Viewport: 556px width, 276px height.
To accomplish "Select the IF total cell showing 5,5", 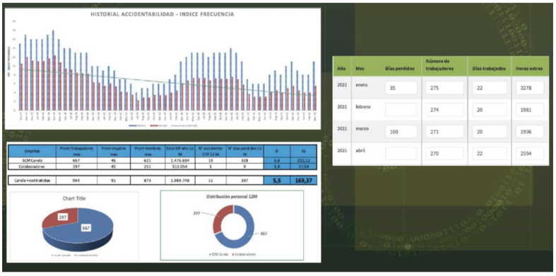I will pos(277,180).
